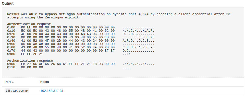The image size is (246, 97).
Task: Click the request hex row 0x00 starting D0 EE
Action: pos(81,27)
